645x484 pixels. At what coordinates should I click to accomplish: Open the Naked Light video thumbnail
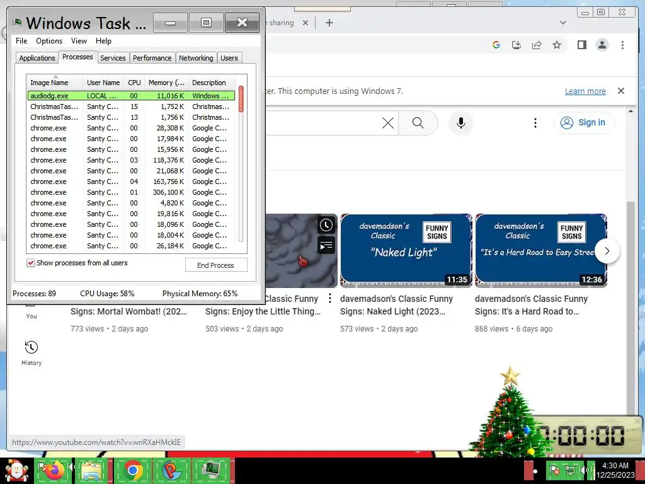point(406,250)
